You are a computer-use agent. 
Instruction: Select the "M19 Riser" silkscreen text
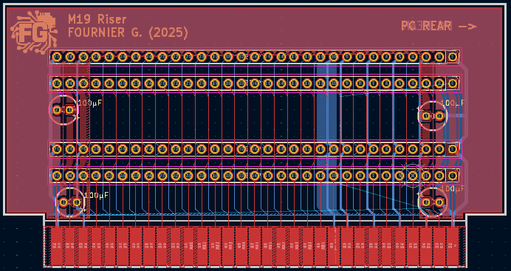point(97,19)
